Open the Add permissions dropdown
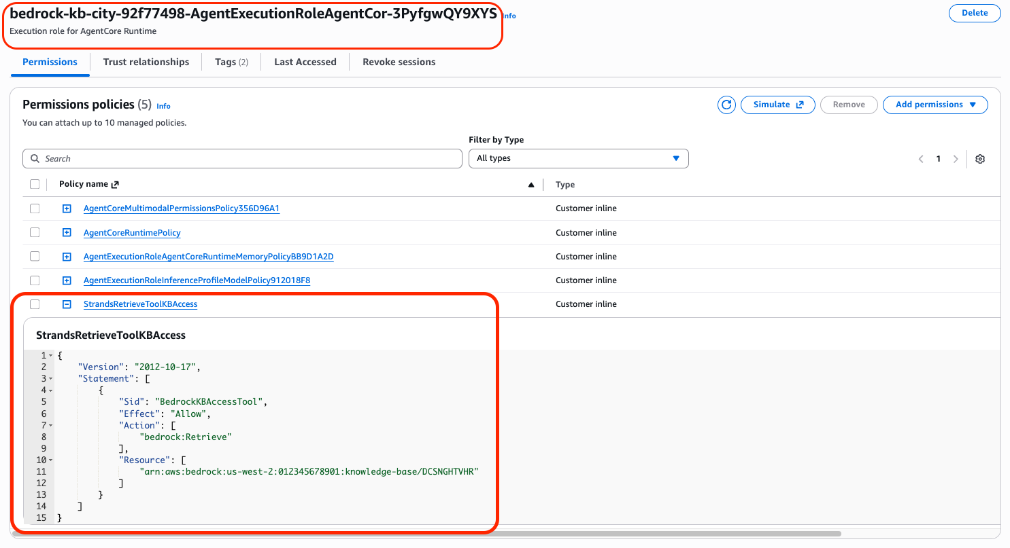 point(935,105)
